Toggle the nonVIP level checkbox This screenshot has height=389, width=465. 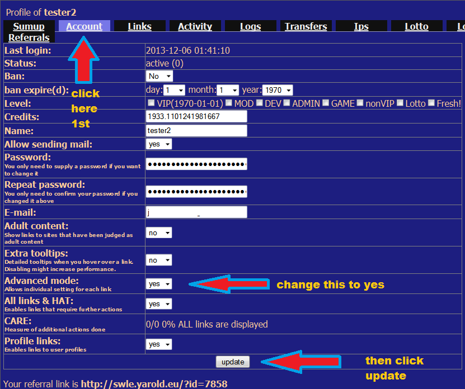pos(361,103)
